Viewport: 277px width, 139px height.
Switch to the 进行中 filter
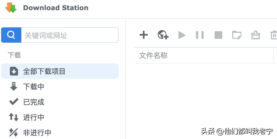tap(34, 117)
